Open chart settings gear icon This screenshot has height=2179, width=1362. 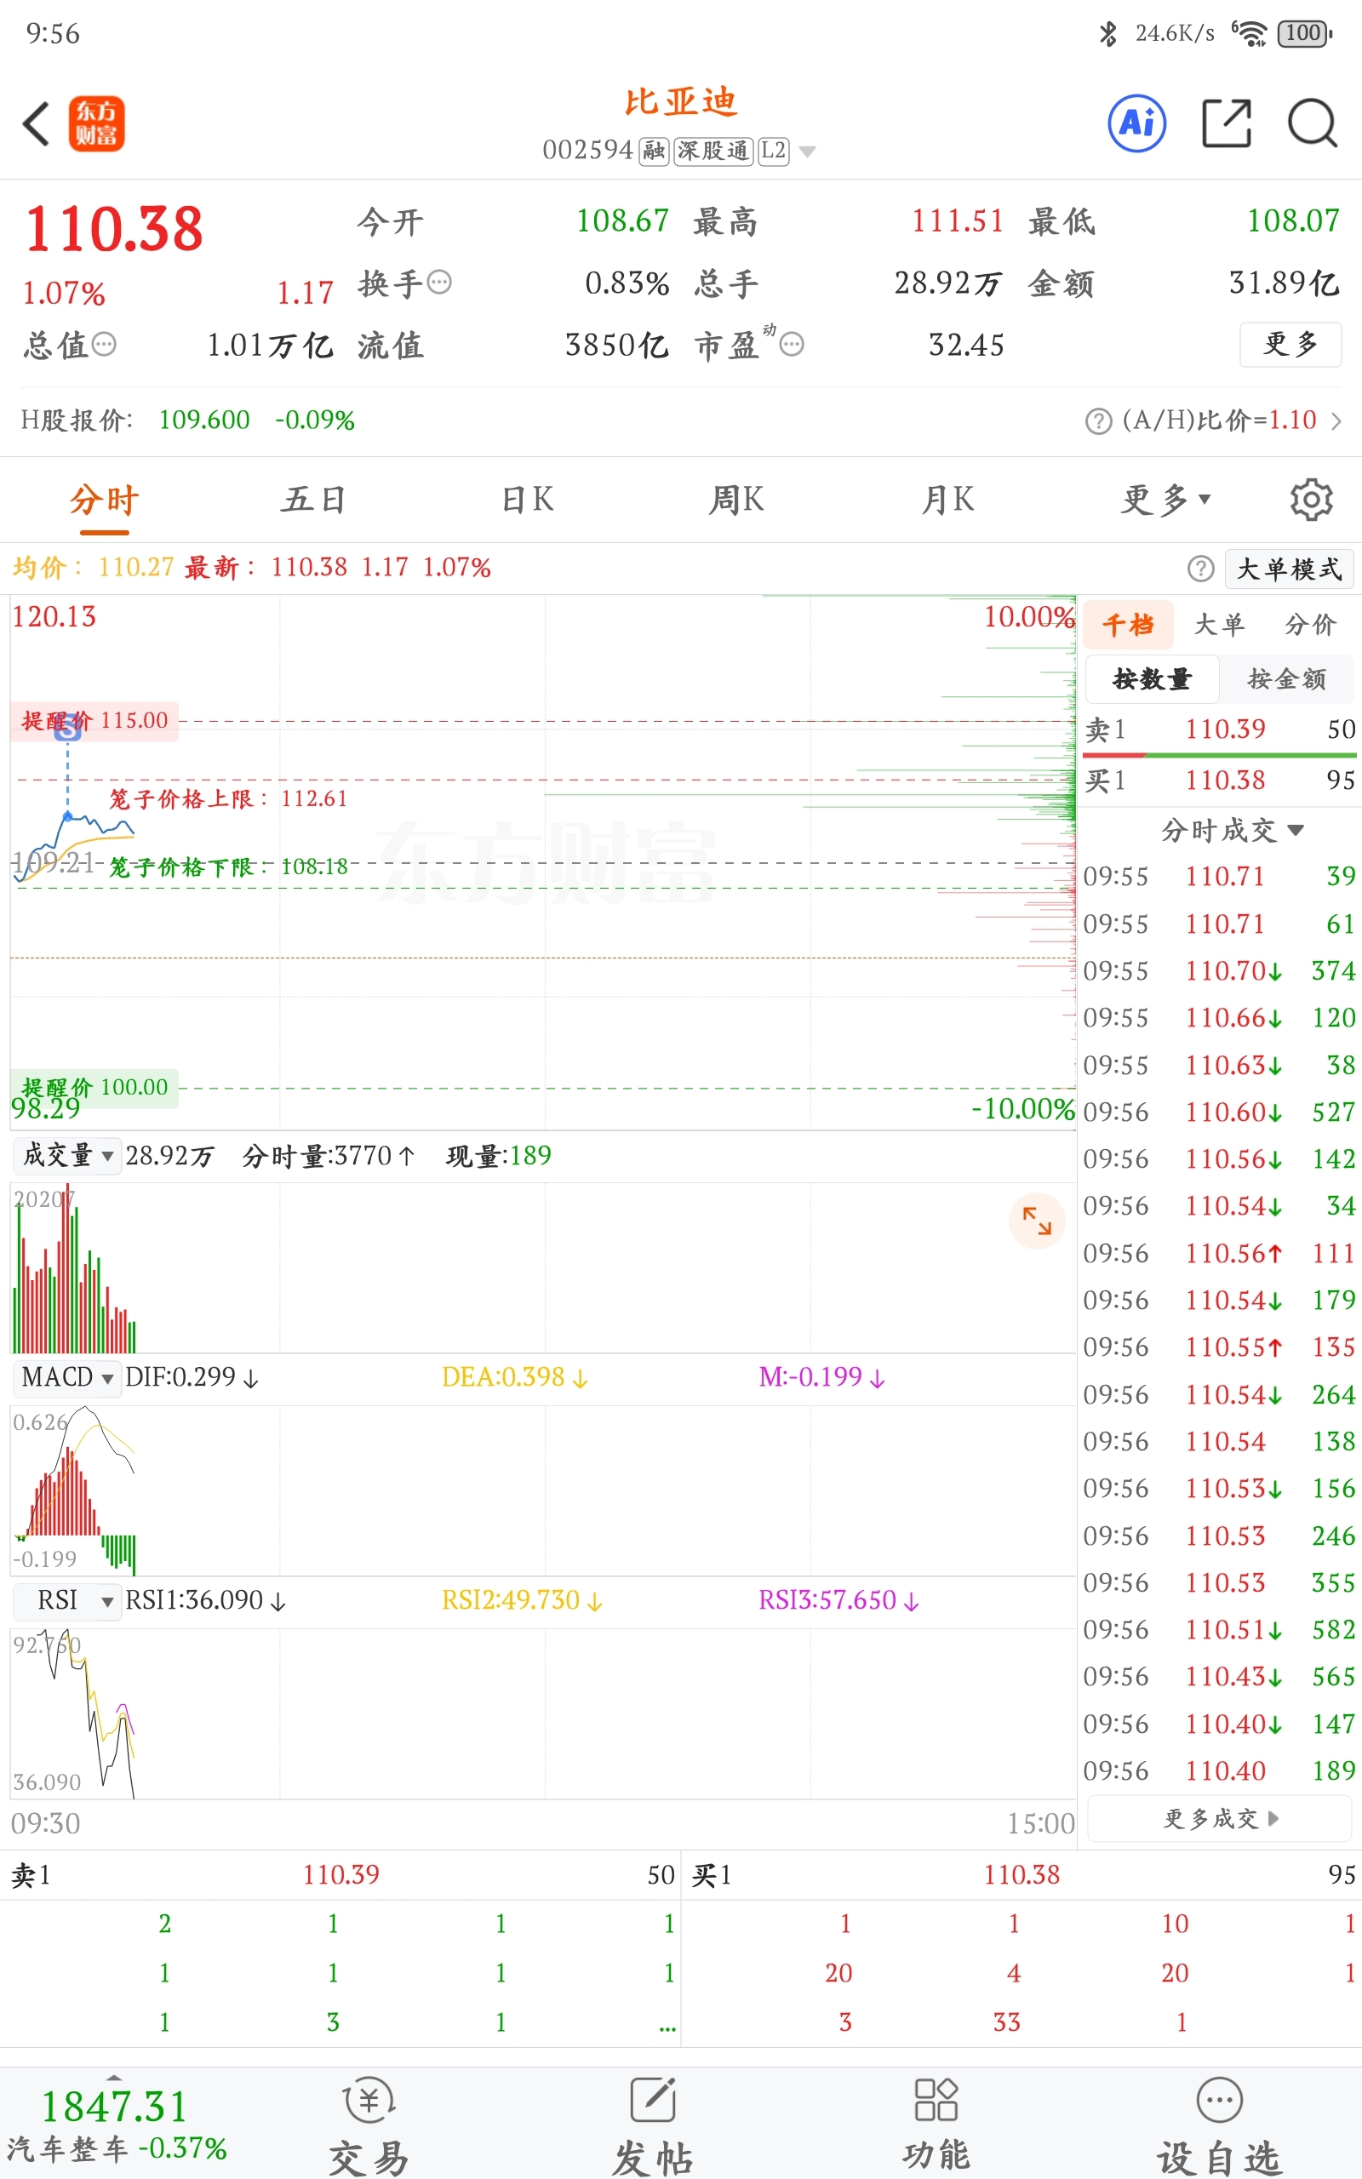pos(1311,499)
